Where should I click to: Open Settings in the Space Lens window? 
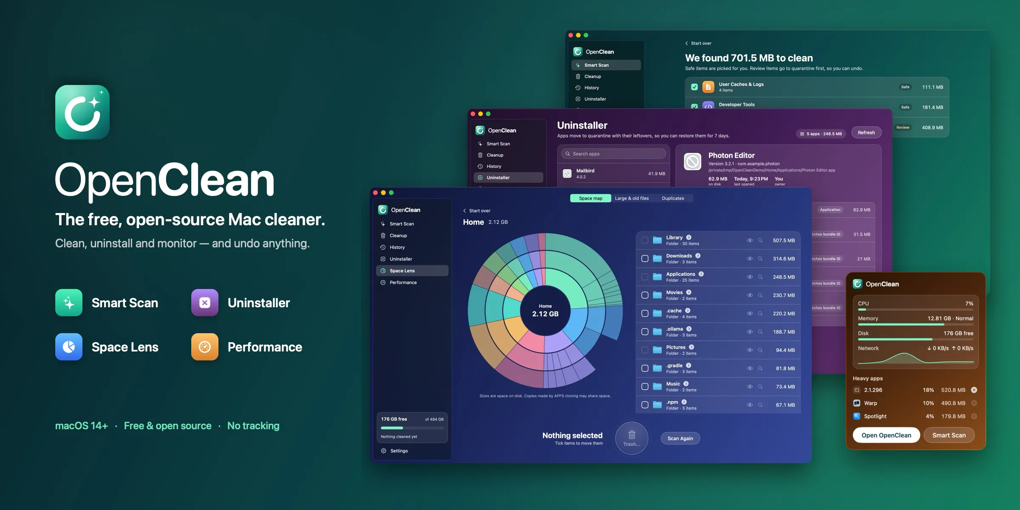(394, 451)
